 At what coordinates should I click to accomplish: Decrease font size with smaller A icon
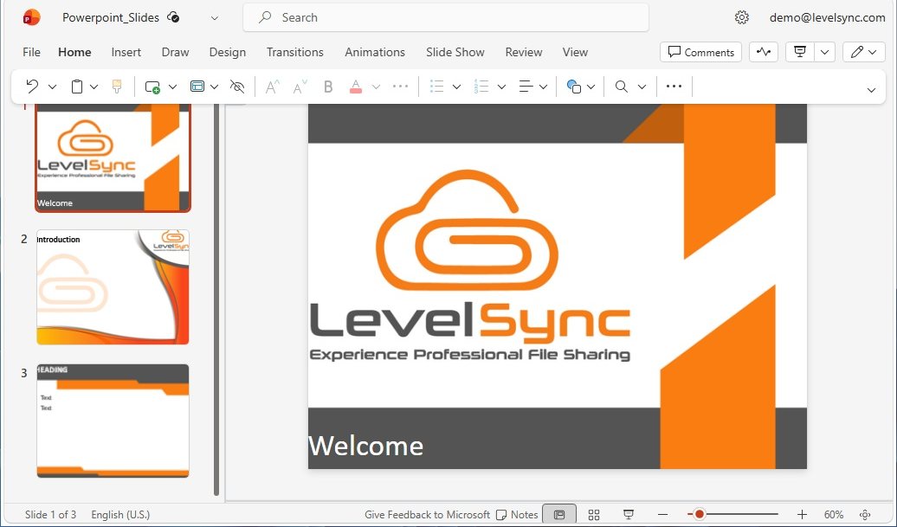point(300,87)
